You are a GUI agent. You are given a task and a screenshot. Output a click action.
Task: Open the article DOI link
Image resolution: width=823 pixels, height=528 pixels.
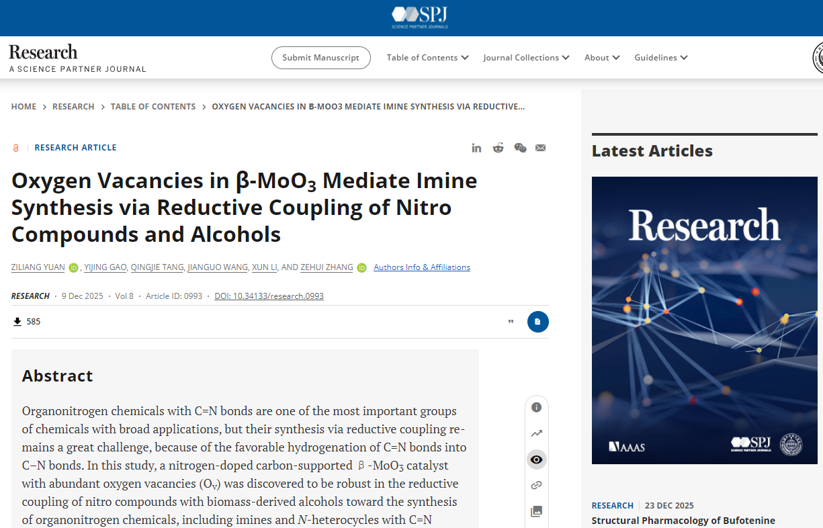269,296
